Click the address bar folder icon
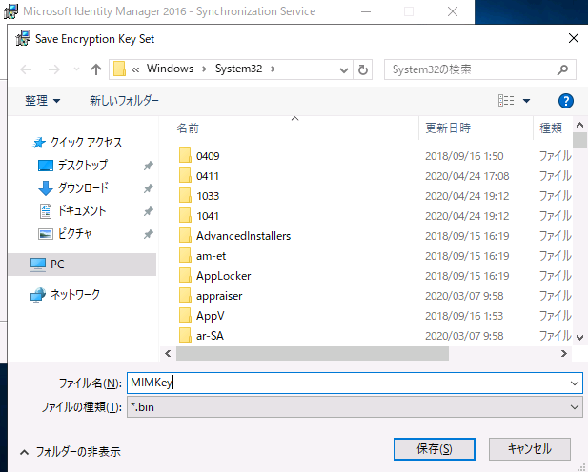The width and height of the screenshot is (588, 472). (x=120, y=69)
